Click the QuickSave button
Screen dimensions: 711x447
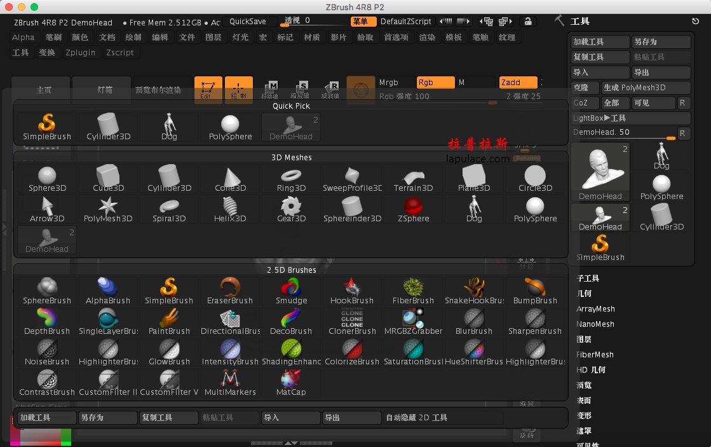point(248,22)
